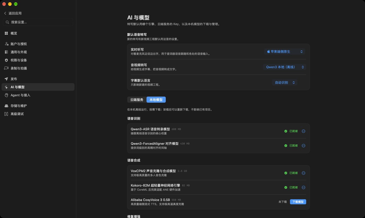Click the AI 与模型 sparkle icon
This screenshot has height=218, width=365.
pos(6,87)
